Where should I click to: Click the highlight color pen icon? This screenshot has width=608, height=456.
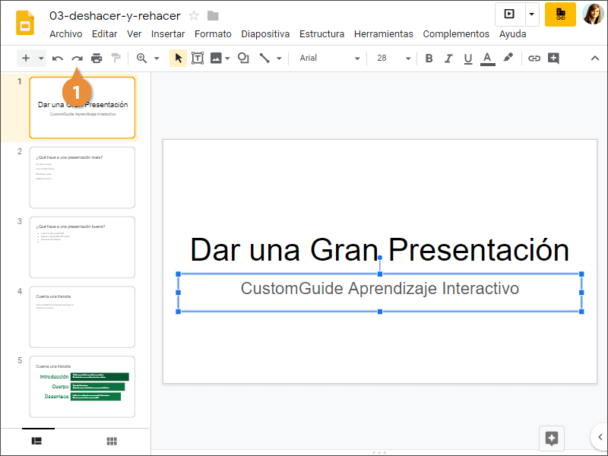coord(508,59)
